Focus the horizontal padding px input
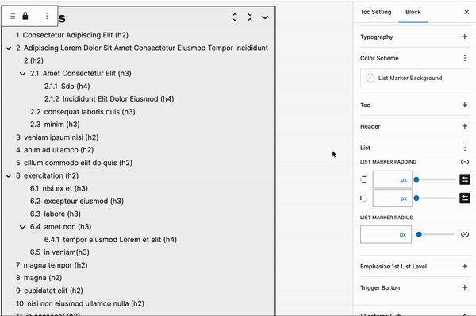This screenshot has height=316, width=476. tap(392, 198)
